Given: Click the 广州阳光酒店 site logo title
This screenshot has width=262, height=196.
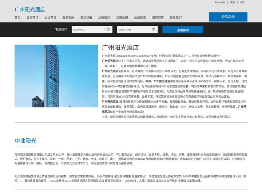Looking at the screenshot, I should [x=30, y=9].
